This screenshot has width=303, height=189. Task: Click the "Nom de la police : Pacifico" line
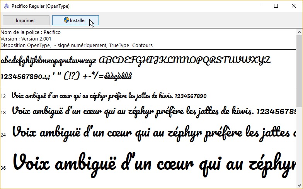31,32
